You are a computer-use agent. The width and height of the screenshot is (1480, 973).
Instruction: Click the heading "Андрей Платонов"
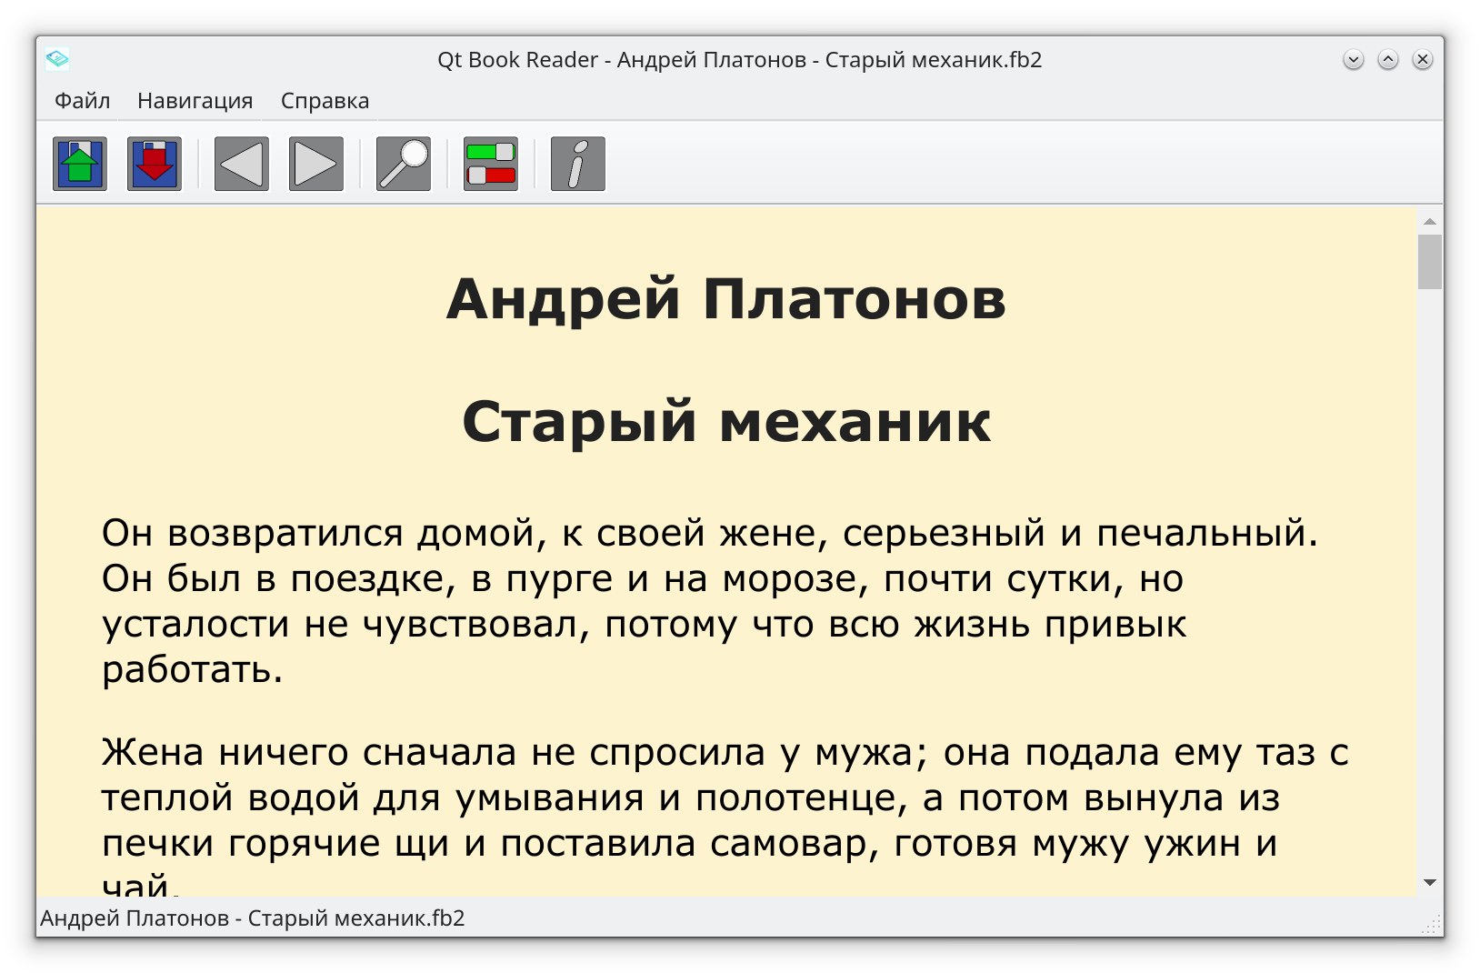tap(725, 299)
